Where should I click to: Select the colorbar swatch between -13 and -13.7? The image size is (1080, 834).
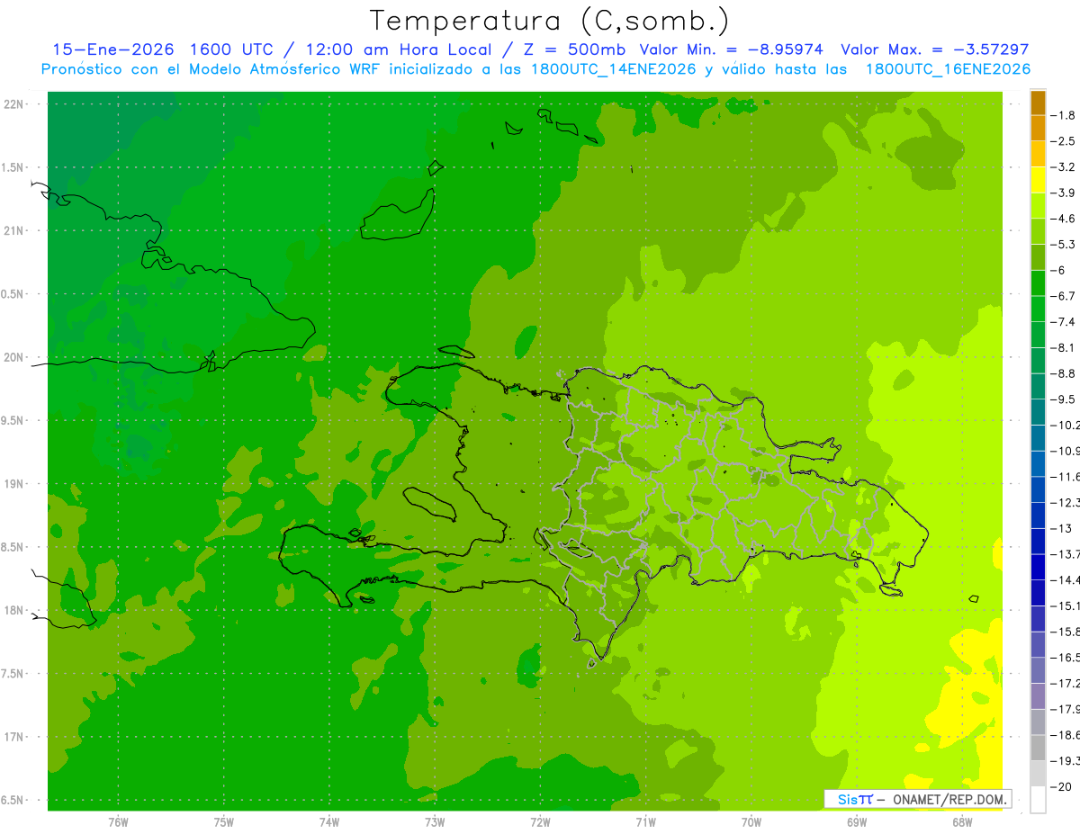pos(1038,541)
